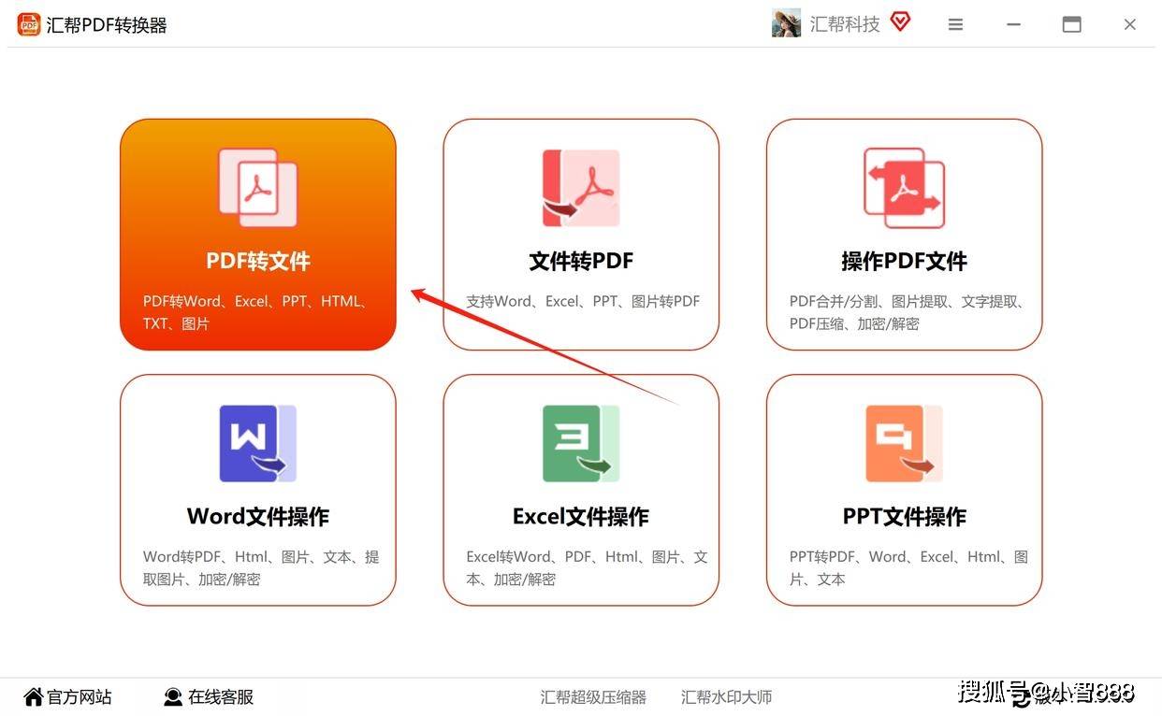1162x716 pixels.
Task: Open the 官方网站 link
Action: click(x=80, y=697)
